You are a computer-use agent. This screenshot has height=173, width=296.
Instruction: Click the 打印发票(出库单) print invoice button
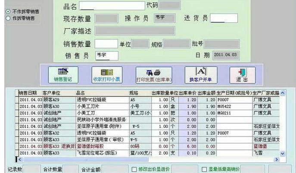coord(154,75)
